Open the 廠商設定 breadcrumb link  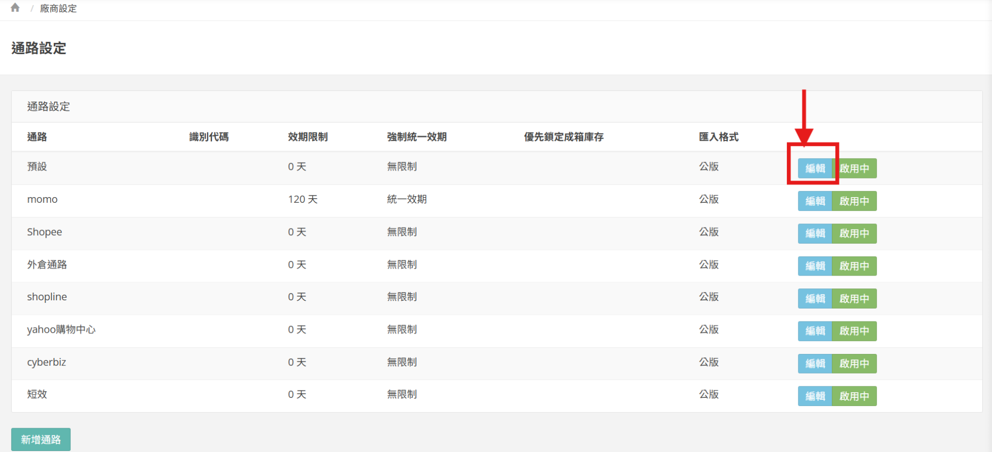(58, 8)
